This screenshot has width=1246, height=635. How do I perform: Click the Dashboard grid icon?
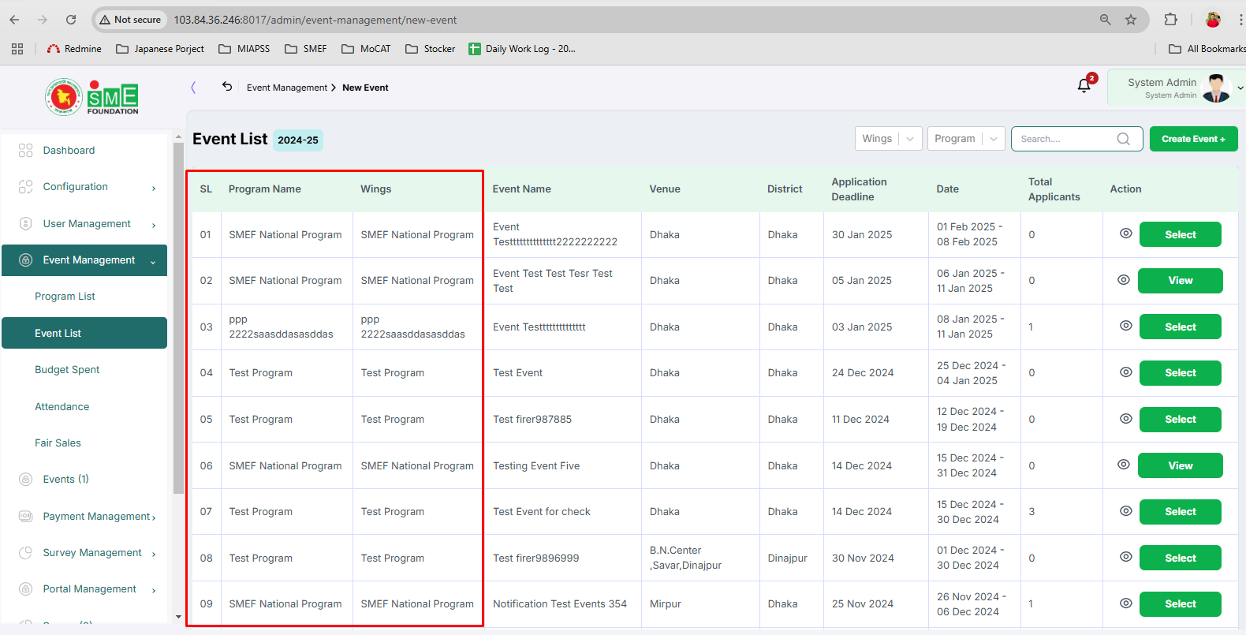26,150
